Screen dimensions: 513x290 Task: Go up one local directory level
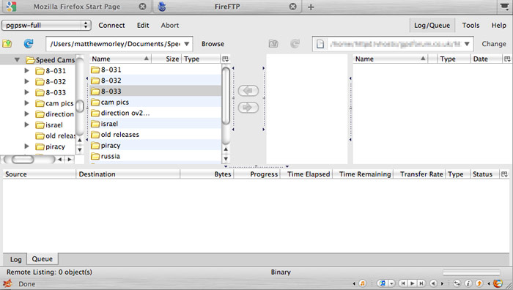click(7, 43)
